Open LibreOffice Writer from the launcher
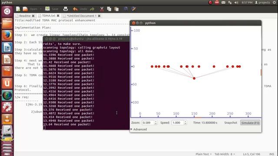Screen dimensions: 278x156 click(7, 47)
